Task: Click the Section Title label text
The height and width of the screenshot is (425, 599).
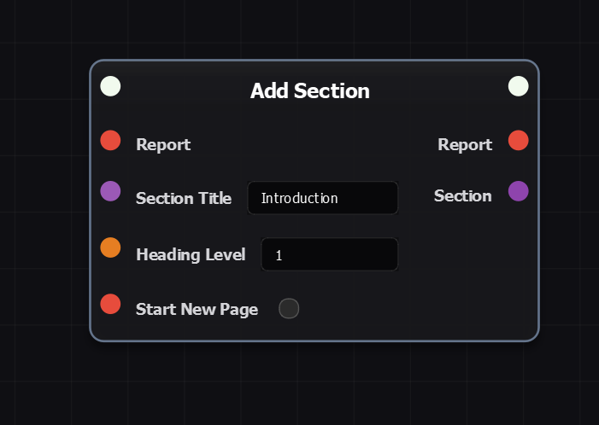Action: coord(183,198)
